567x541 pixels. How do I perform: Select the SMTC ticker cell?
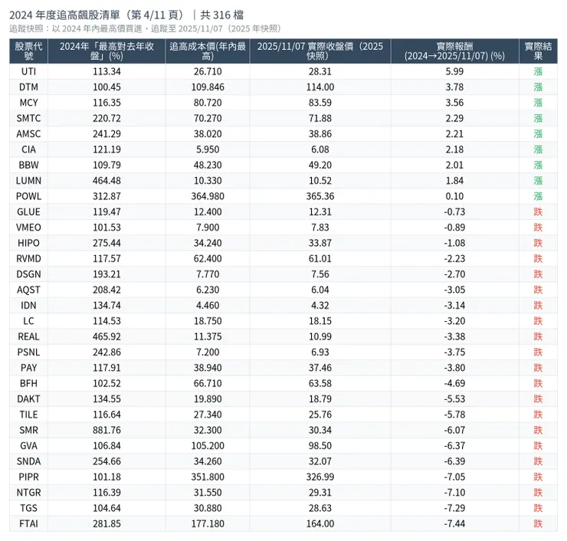tap(28, 118)
